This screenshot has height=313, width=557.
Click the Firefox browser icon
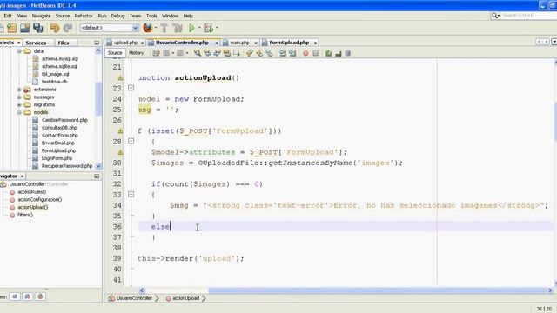click(147, 28)
